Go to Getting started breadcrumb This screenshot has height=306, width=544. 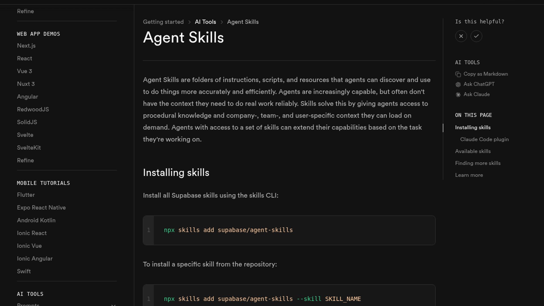163,22
